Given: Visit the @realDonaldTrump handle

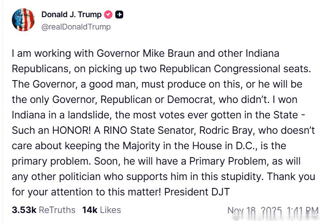Looking at the screenshot, I should tap(76, 27).
